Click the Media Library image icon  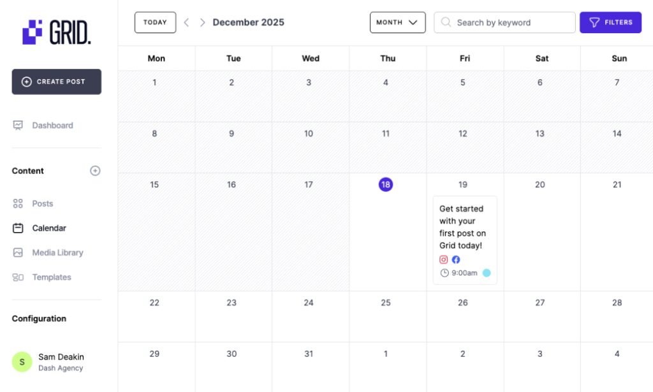(x=18, y=253)
